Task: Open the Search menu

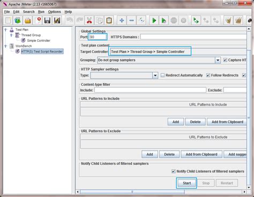Action: 29,12
